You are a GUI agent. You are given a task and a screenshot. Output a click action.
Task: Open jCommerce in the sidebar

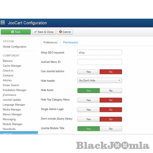(x=9, y=95)
